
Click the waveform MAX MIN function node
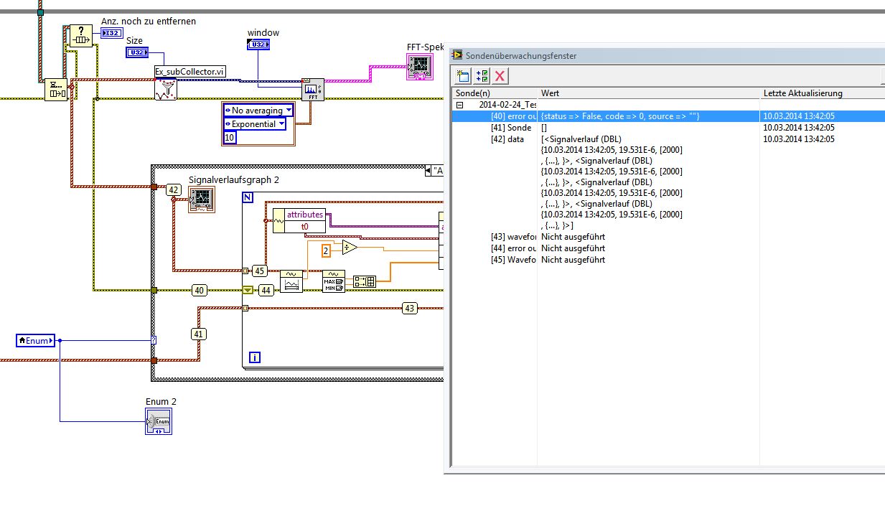pos(333,281)
